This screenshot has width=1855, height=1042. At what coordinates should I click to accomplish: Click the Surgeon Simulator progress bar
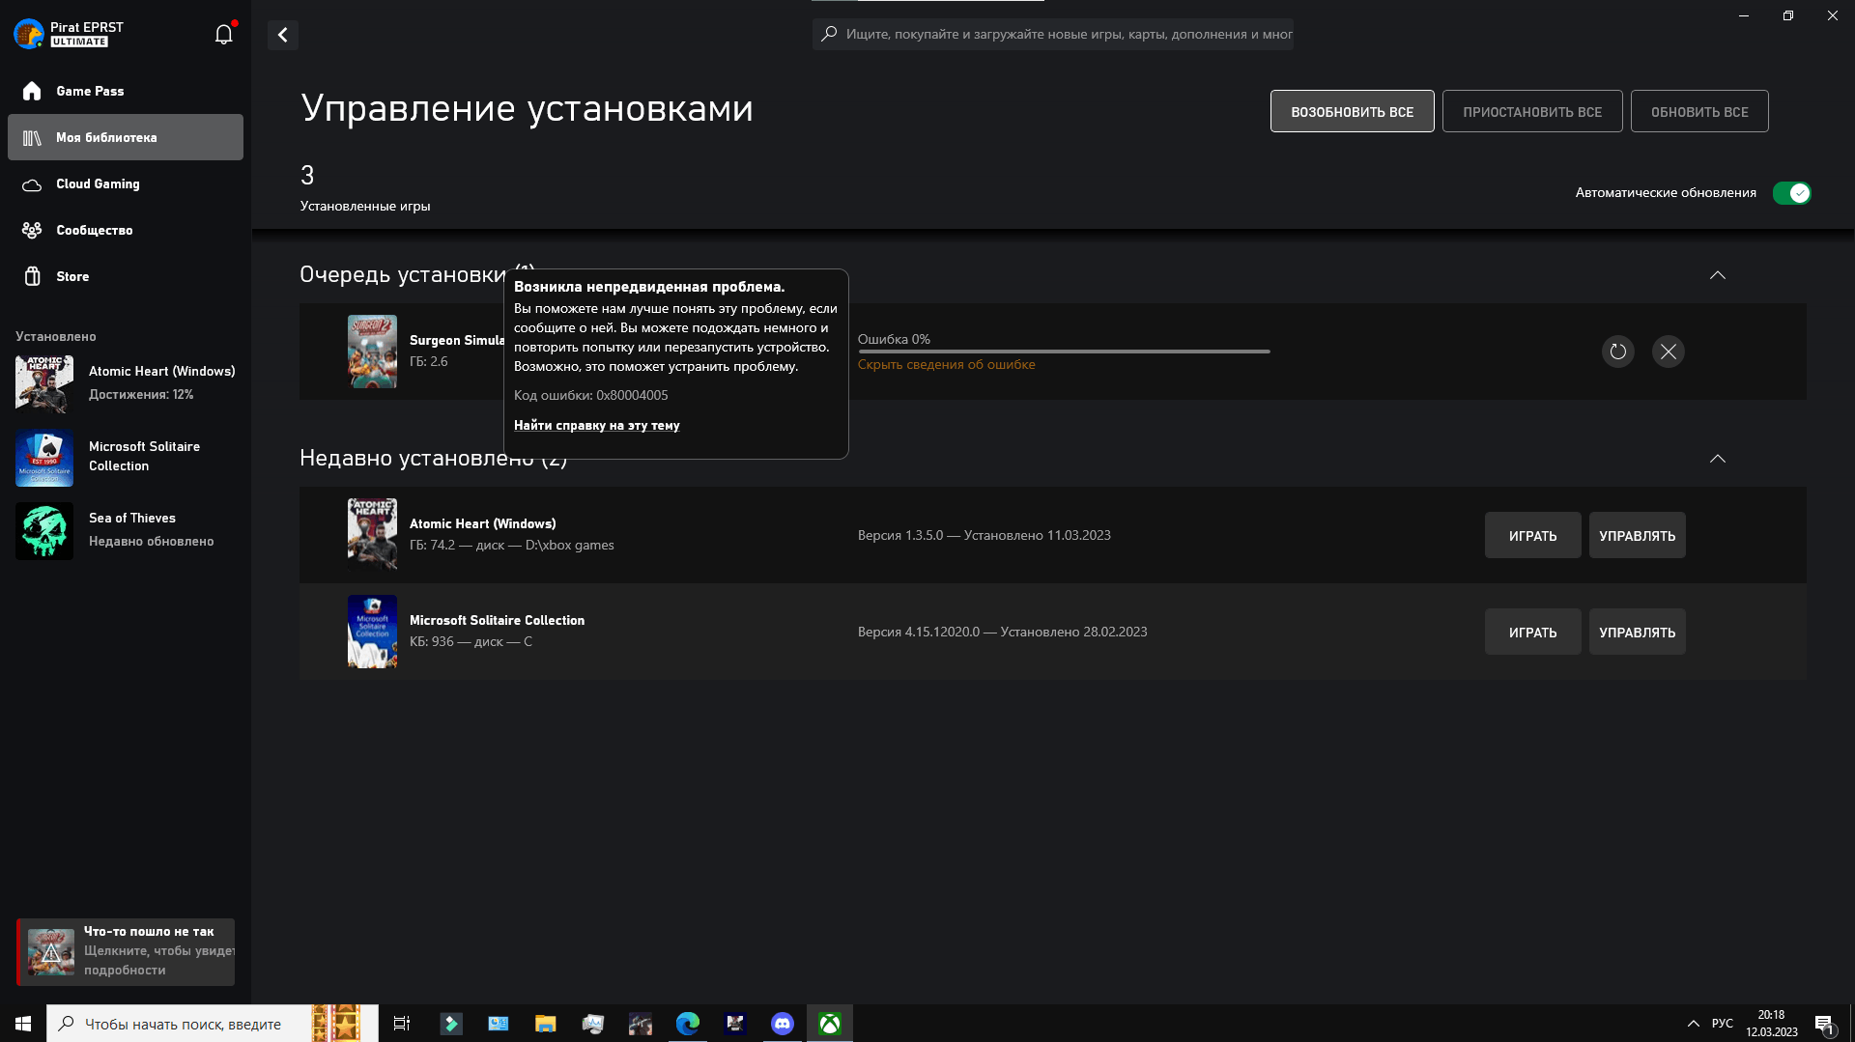pos(1064,352)
